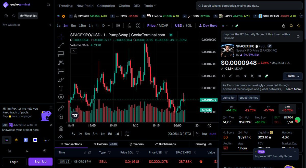Collapse the left sidebar panel
This screenshot has width=306, height=168.
48,5
